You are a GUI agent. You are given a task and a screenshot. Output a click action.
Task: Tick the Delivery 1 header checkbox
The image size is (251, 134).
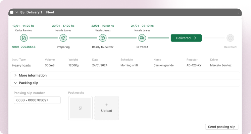point(12,12)
